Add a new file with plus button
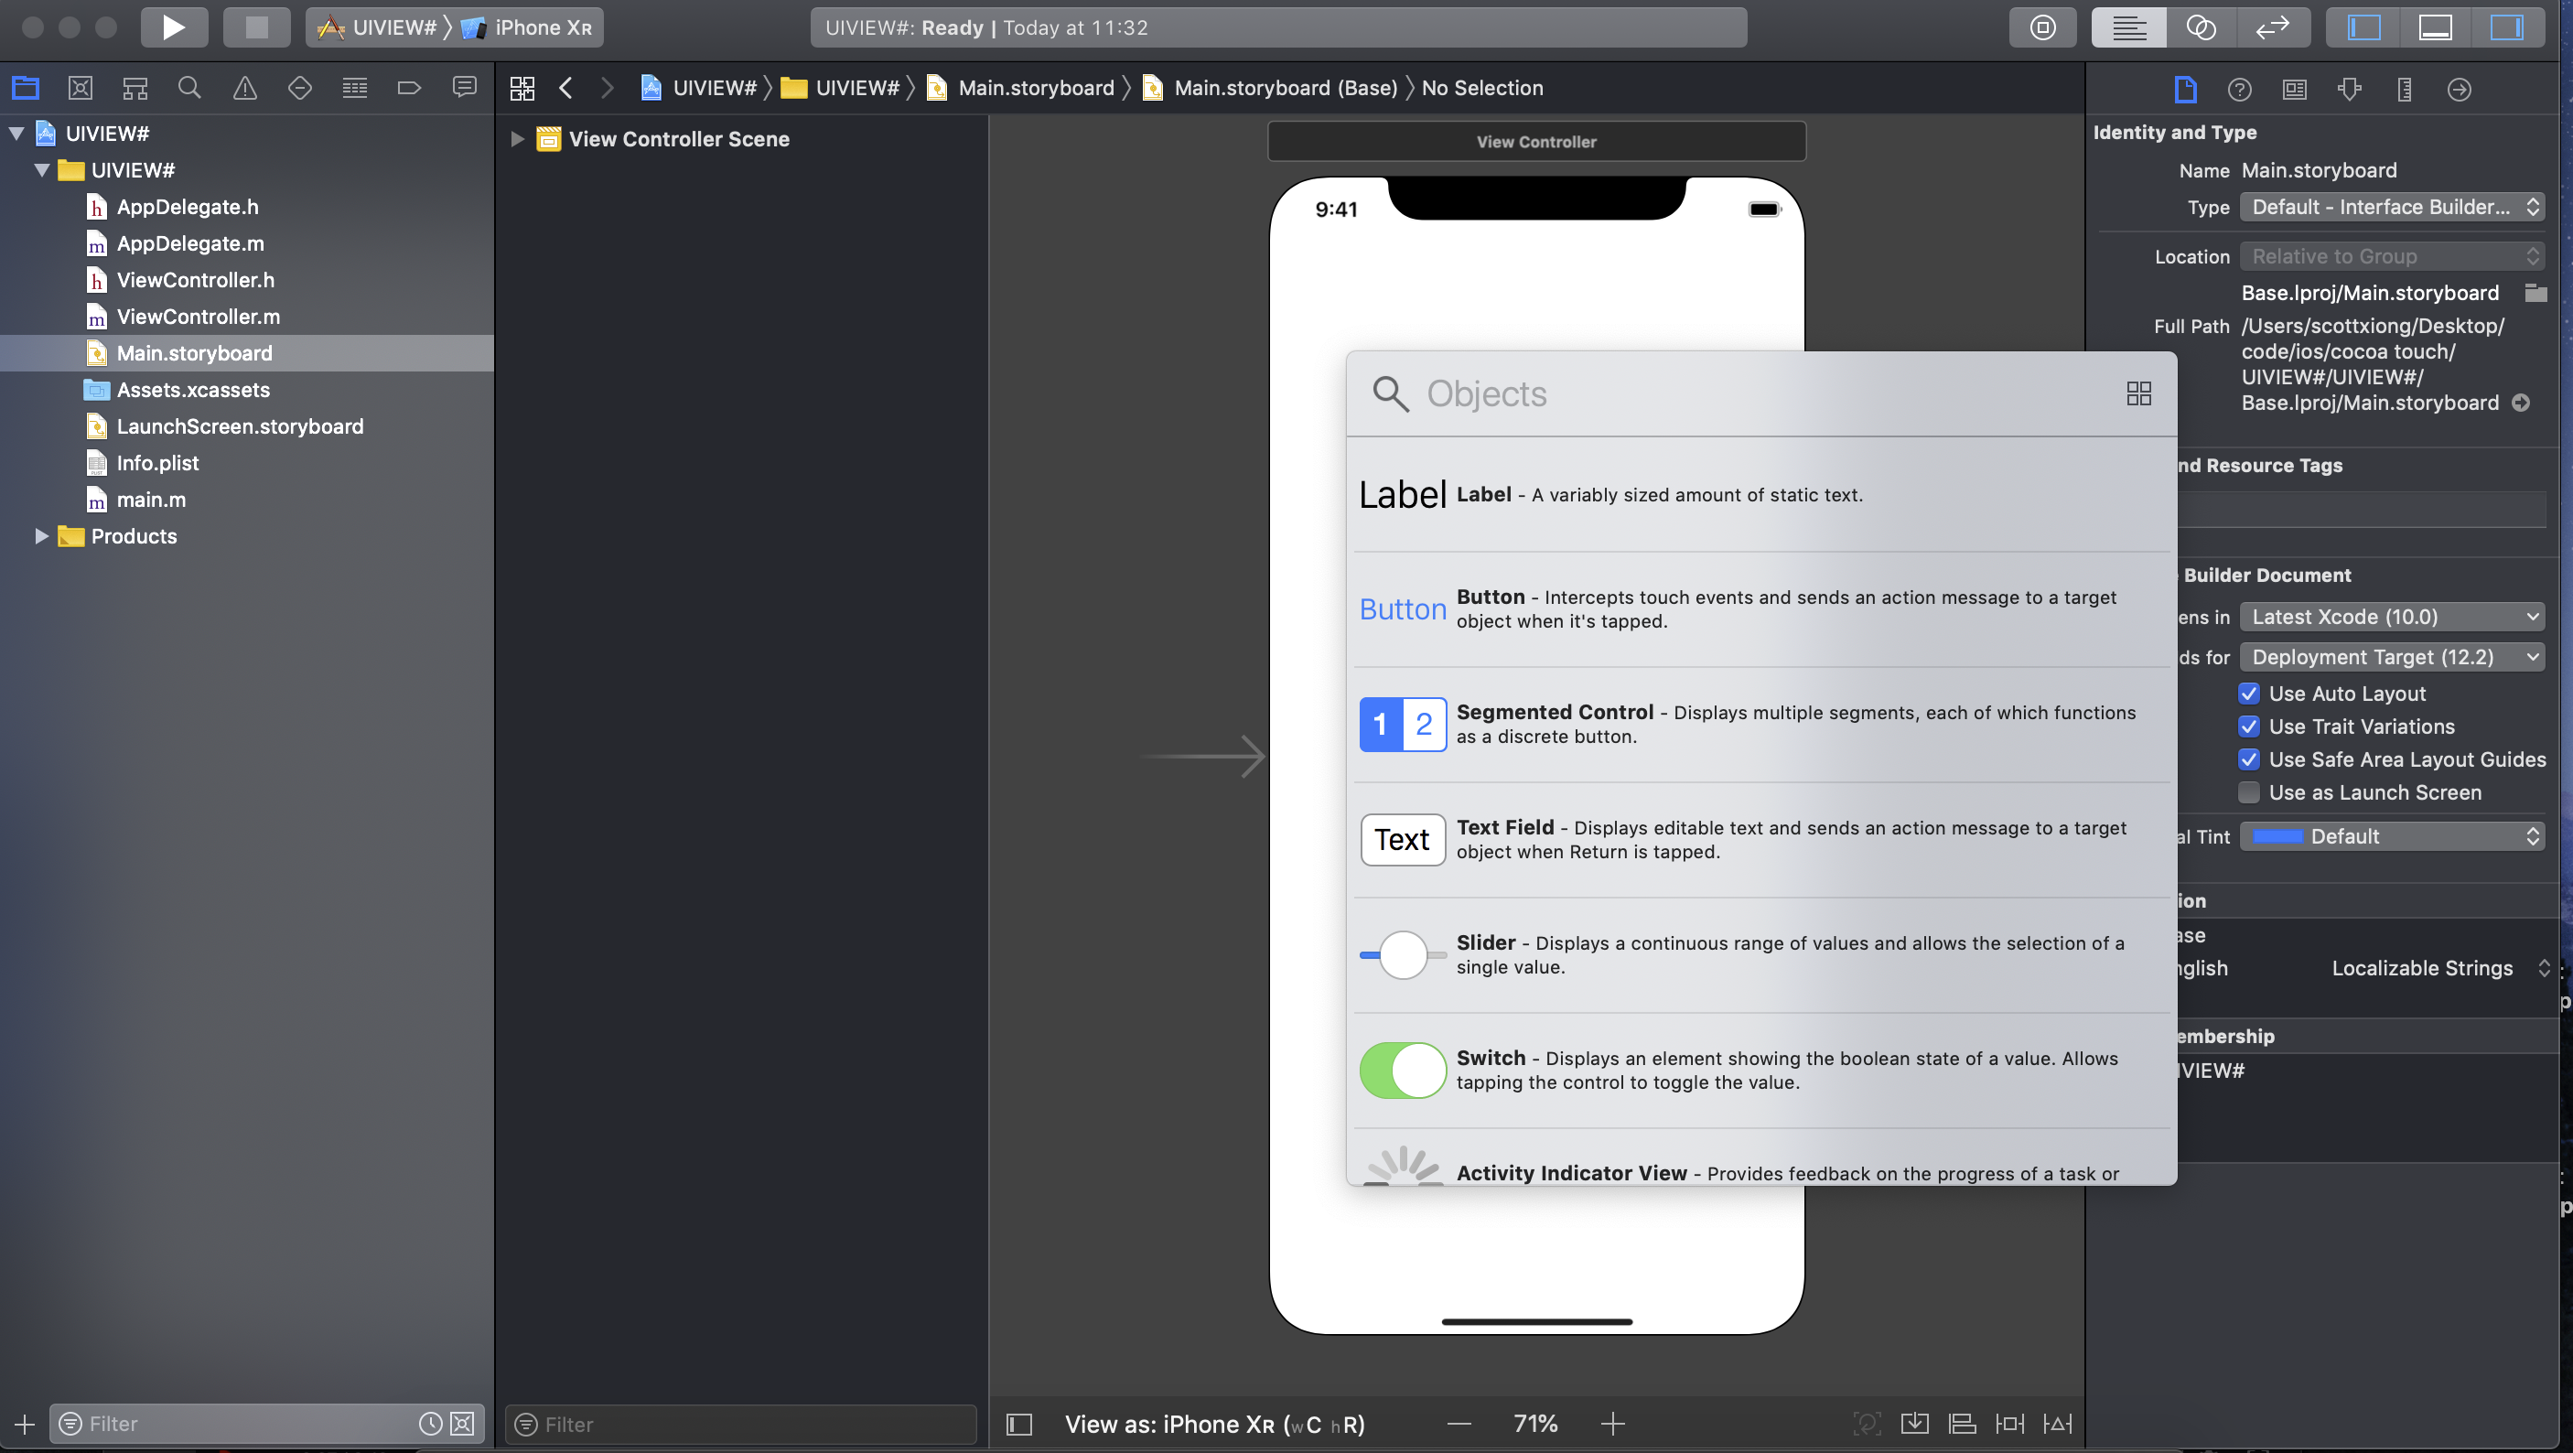 coord(25,1423)
